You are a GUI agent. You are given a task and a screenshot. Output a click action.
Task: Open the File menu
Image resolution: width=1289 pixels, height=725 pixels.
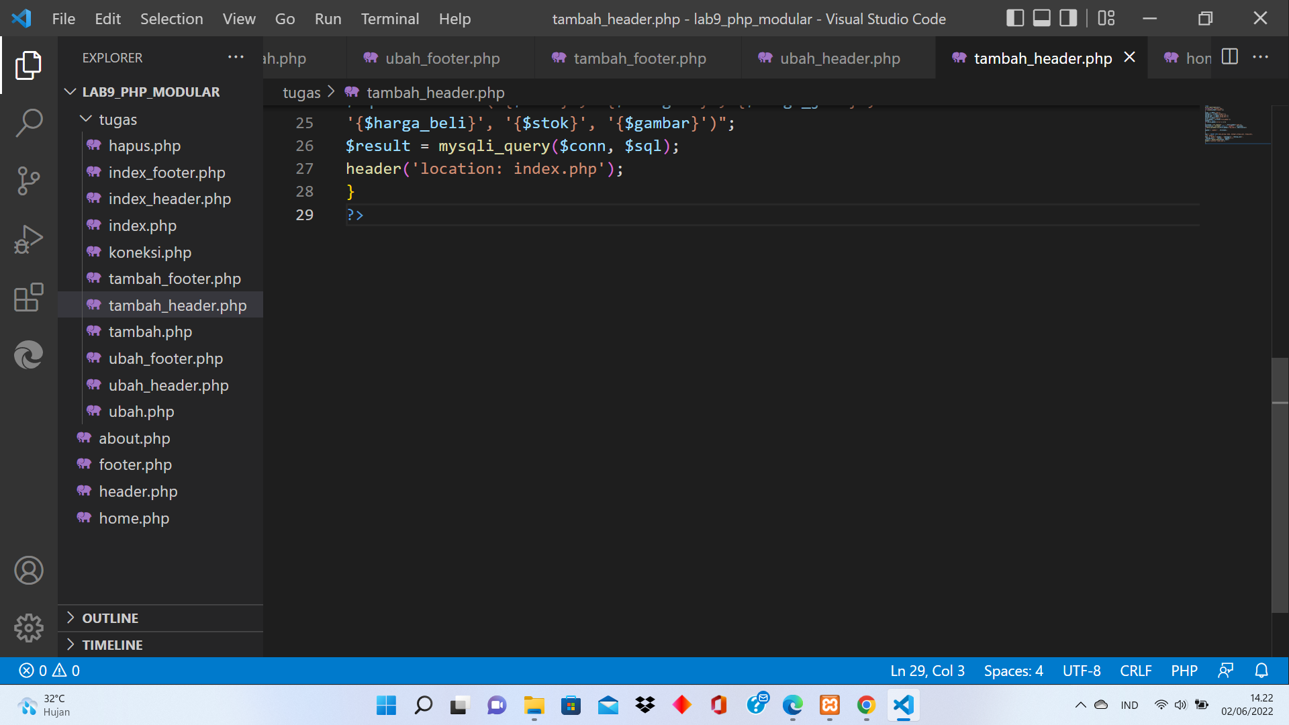pos(64,19)
